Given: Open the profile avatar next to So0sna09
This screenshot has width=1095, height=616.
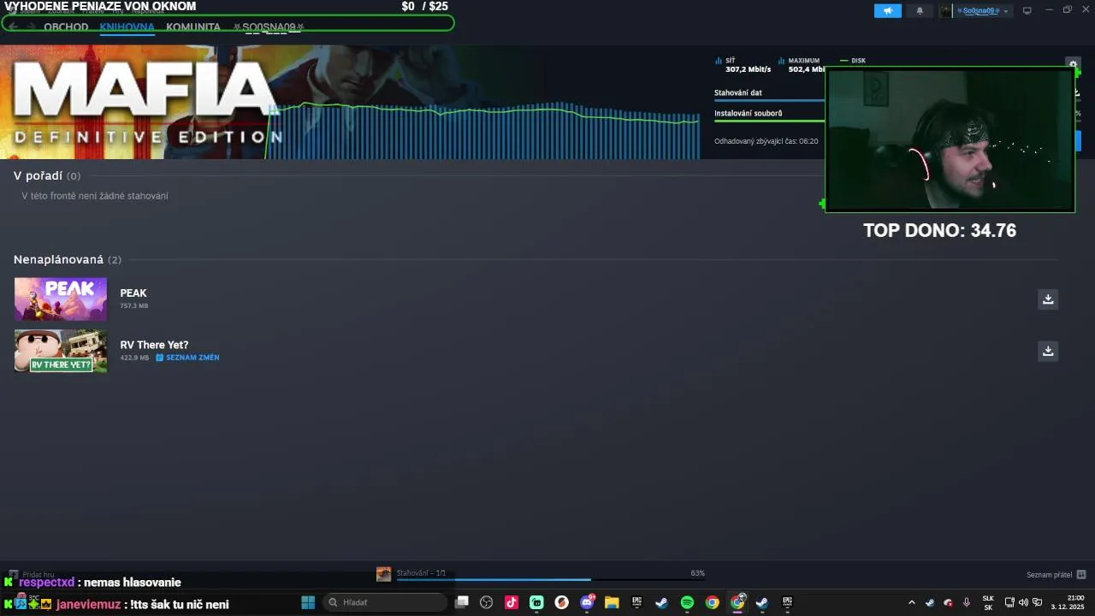Looking at the screenshot, I should point(945,10).
